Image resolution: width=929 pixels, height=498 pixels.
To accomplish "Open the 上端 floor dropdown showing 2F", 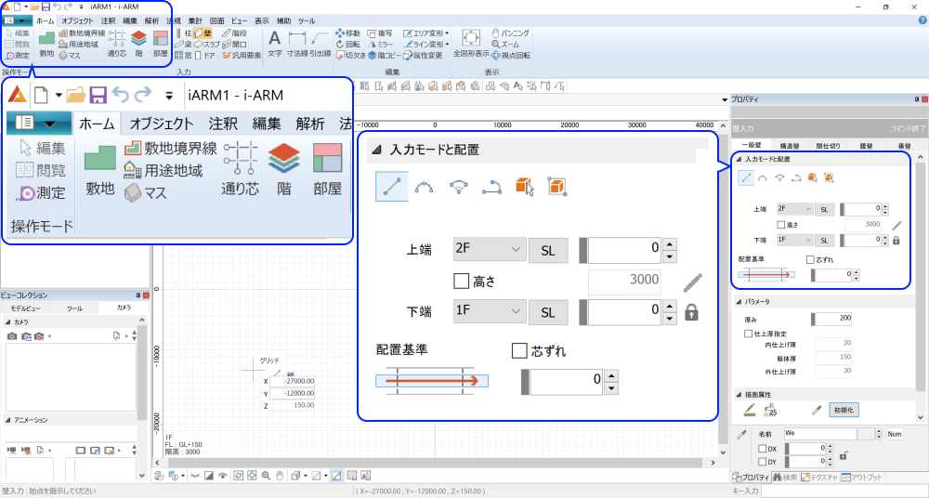I will [x=794, y=209].
